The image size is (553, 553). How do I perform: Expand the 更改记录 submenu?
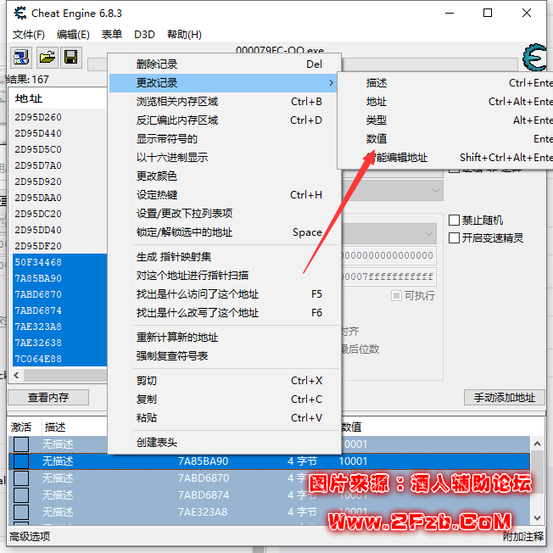click(224, 83)
